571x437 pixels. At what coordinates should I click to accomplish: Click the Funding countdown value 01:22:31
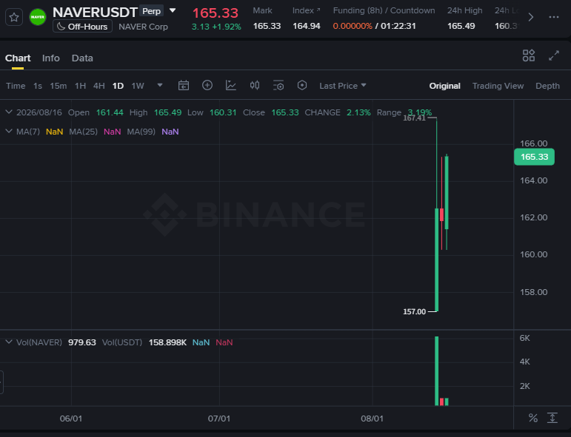398,26
